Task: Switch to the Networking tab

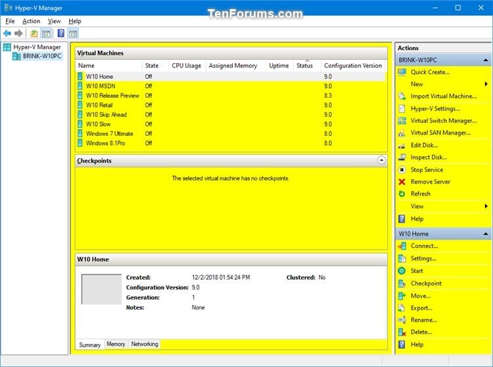Action: [x=145, y=344]
